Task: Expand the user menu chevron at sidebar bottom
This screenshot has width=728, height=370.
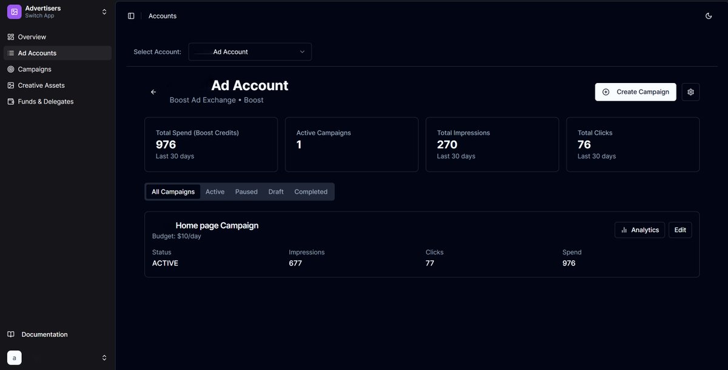Action: click(104, 358)
